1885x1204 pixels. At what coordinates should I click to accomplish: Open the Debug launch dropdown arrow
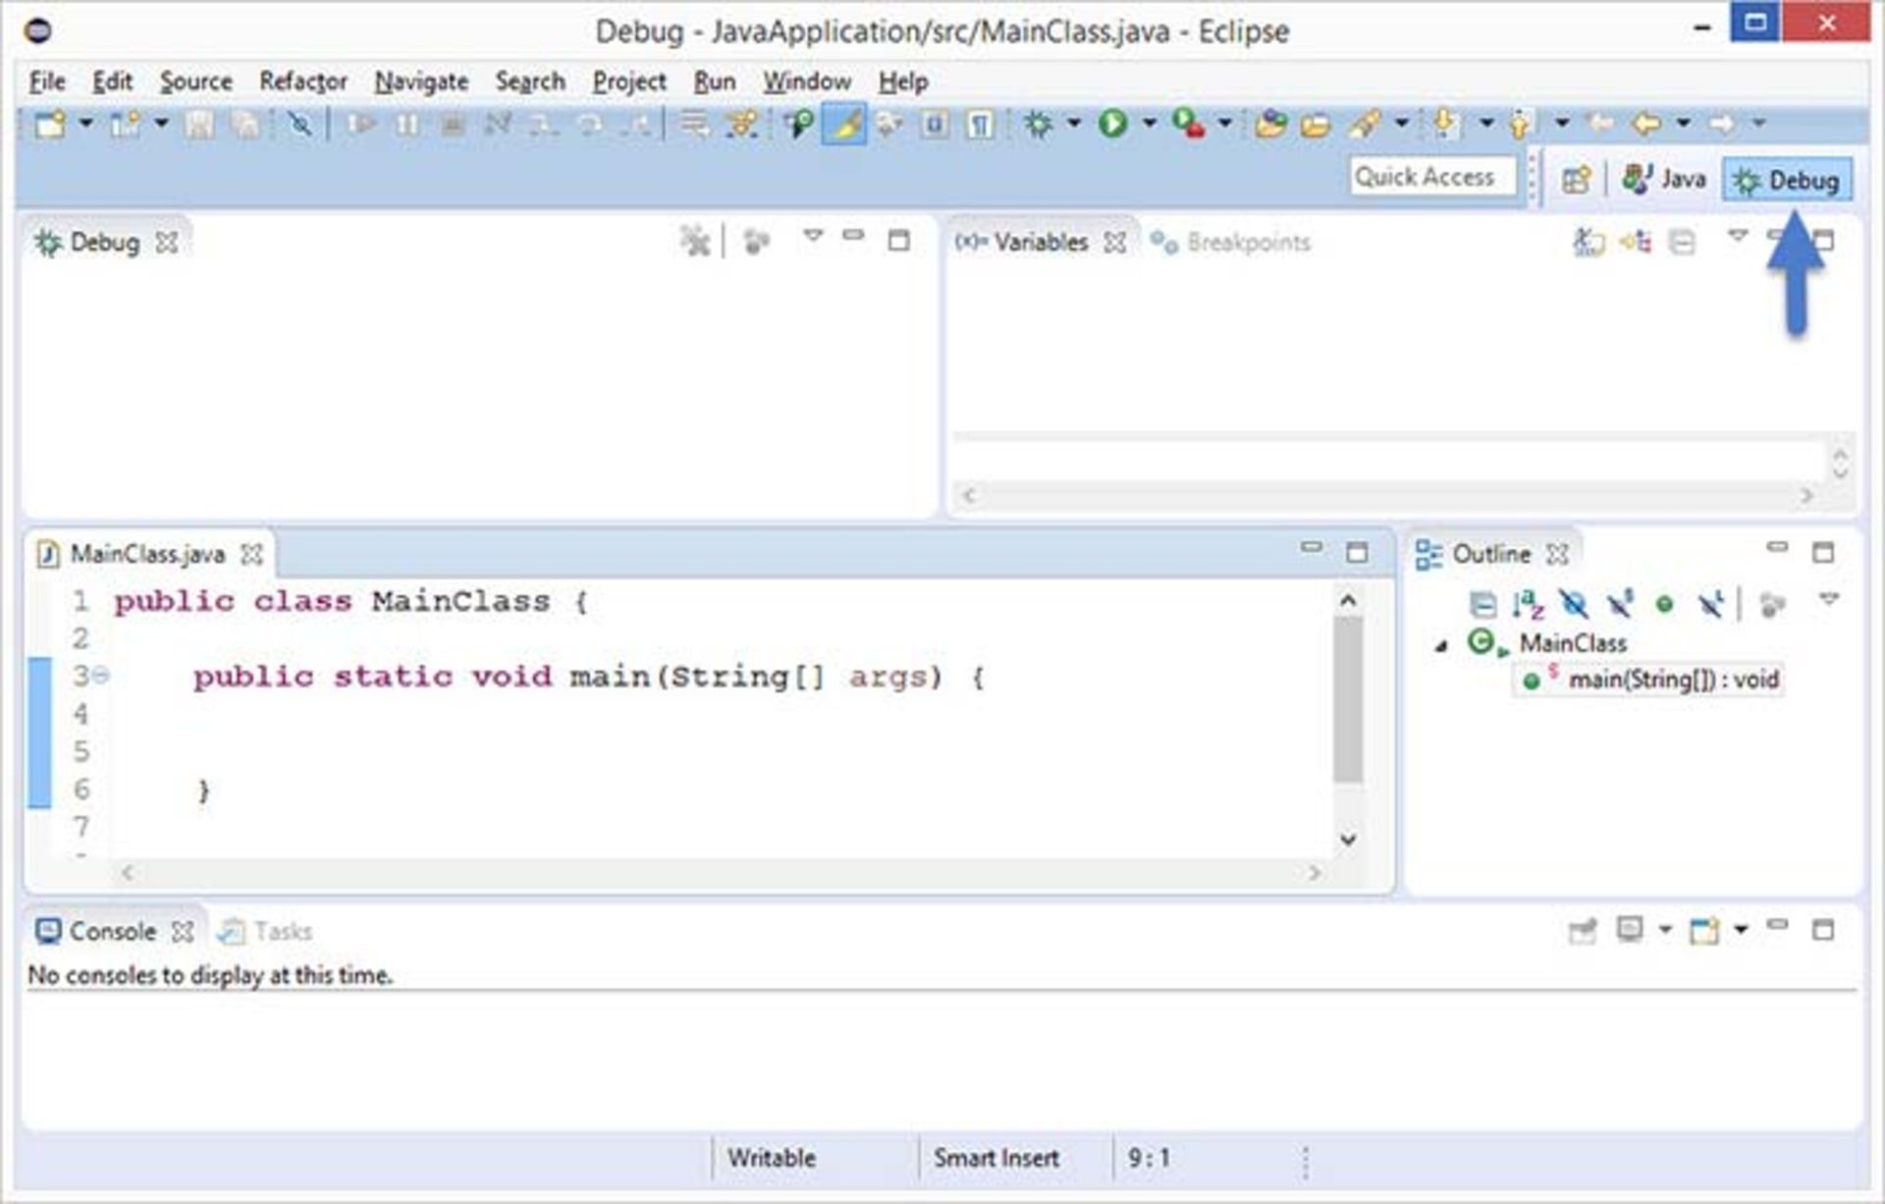(1074, 124)
